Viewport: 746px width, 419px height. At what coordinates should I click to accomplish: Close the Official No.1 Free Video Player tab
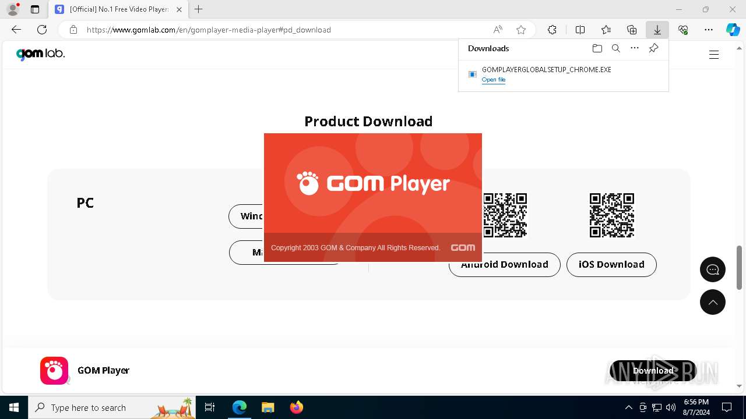click(x=179, y=9)
